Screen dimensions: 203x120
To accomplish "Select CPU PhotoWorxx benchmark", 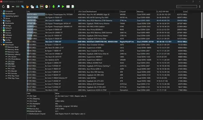I will pyautogui.click(x=14, y=59).
